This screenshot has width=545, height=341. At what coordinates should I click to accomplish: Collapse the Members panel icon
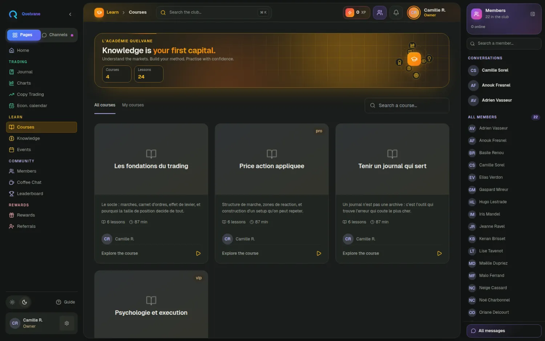533,14
